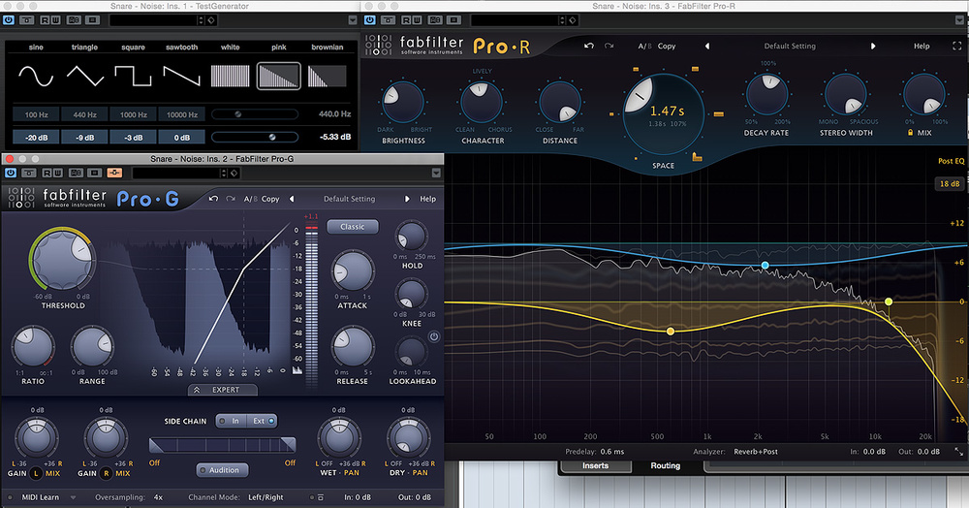Select the brownian noise icon

coord(327,76)
